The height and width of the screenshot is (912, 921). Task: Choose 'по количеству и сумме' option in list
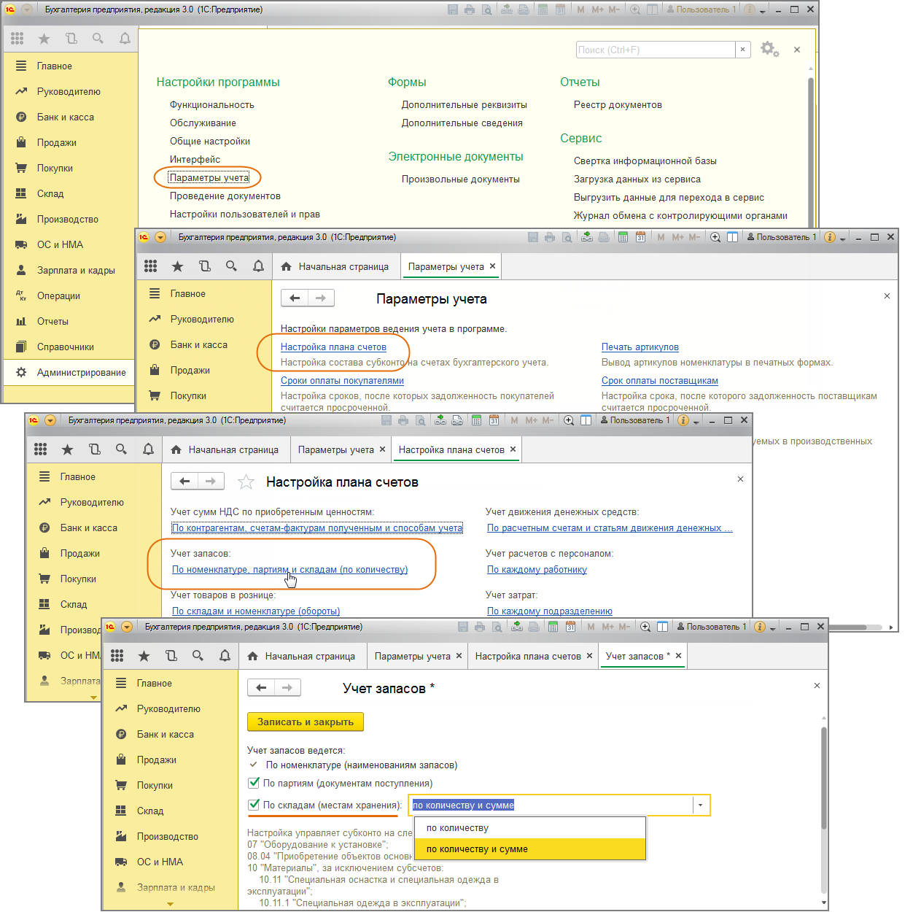coord(477,849)
